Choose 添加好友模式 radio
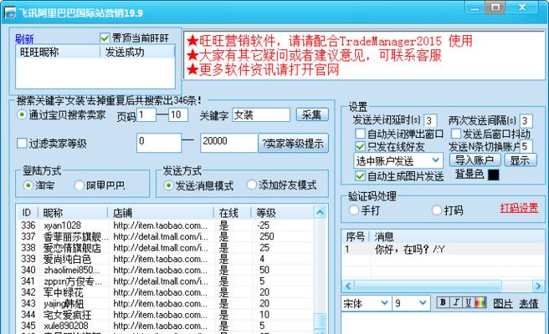Viewport: 549px width, 334px height. click(x=251, y=185)
